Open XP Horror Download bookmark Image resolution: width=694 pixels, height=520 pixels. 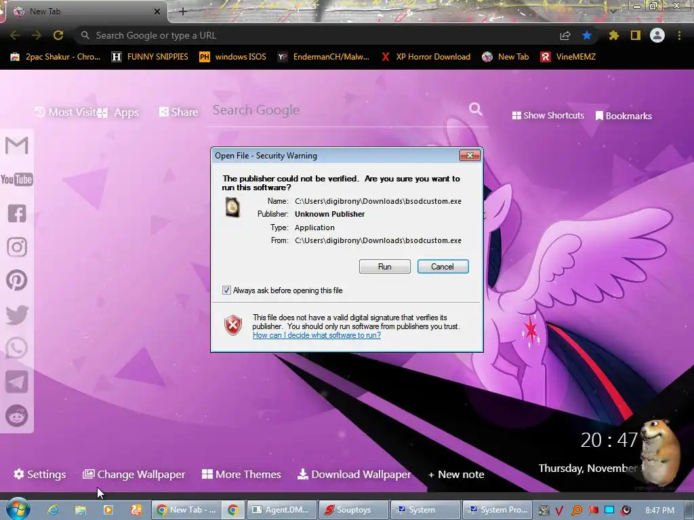426,57
